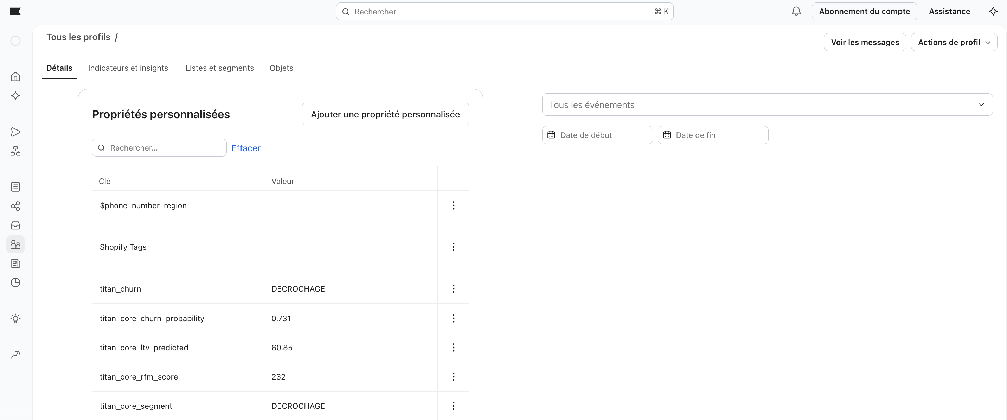Click the titan_churn key

tap(120, 288)
